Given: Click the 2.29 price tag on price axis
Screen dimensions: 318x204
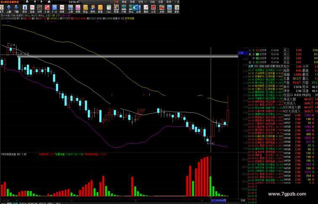Looking at the screenshot, I should point(243,53).
